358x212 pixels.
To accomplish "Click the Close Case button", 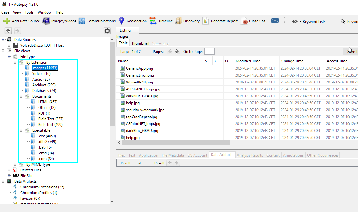I will pyautogui.click(x=254, y=21).
